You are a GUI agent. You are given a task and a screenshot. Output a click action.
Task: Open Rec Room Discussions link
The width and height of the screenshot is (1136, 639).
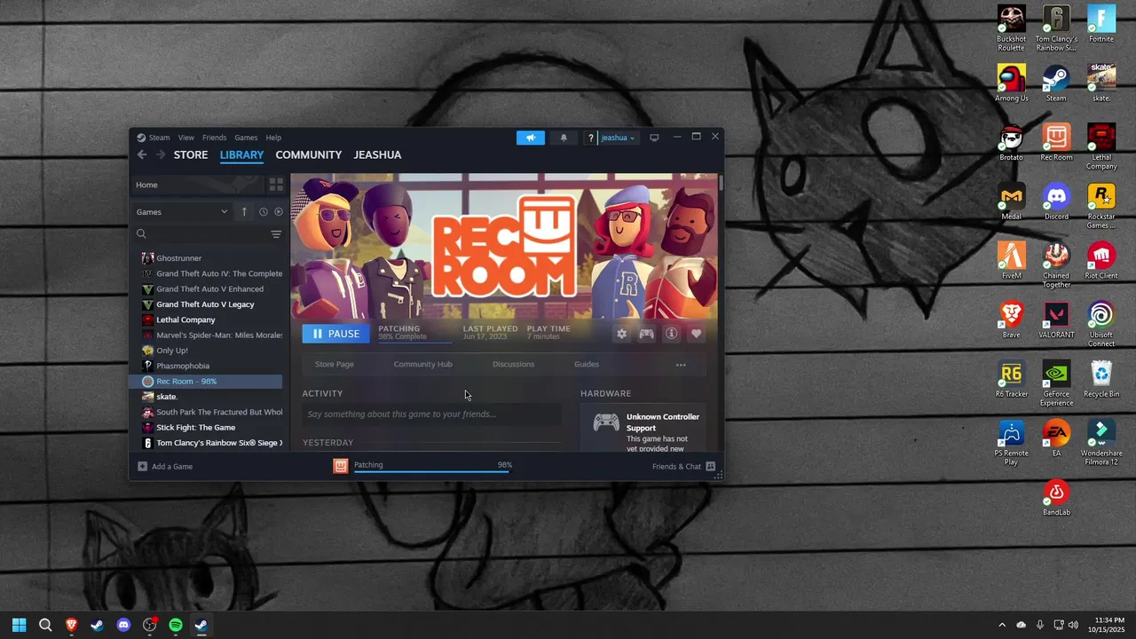tap(514, 365)
